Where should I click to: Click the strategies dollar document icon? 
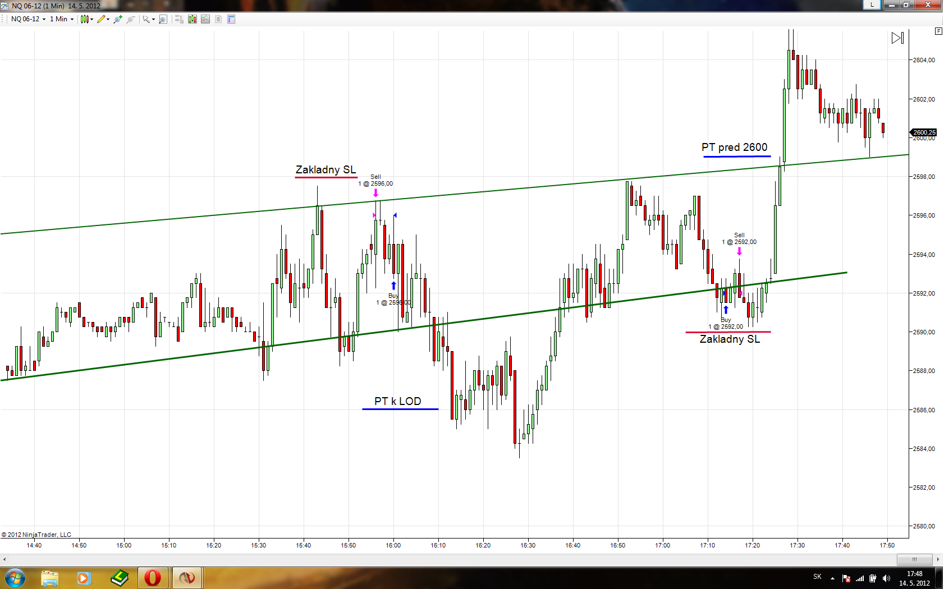(218, 19)
